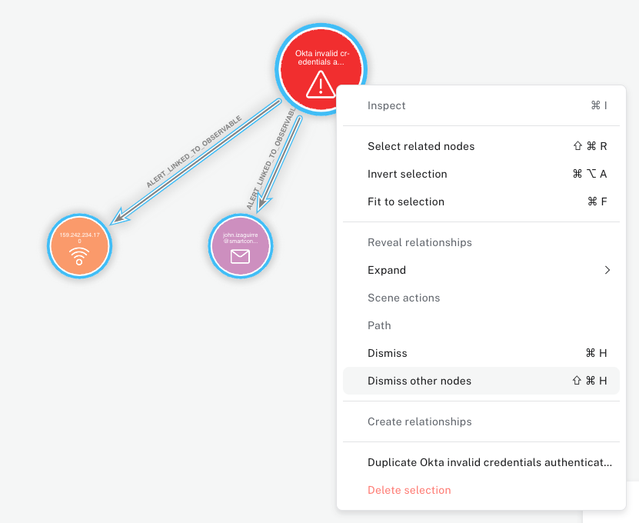
Task: Expand the Expand submenu chevron
Action: pyautogui.click(x=607, y=270)
